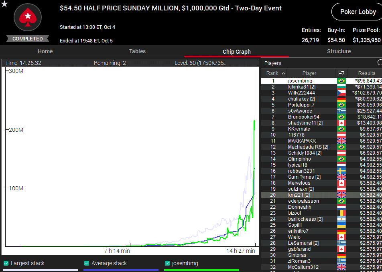Sort by the Rank column arrow
The width and height of the screenshot is (382, 272).
283,73
